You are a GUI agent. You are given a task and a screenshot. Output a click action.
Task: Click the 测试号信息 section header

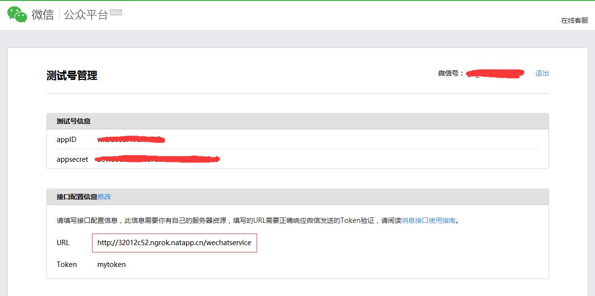pos(297,121)
